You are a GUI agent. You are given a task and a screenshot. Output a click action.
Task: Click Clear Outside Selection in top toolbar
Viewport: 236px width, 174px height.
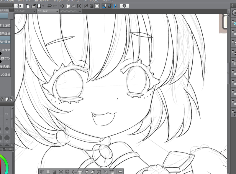68,6
